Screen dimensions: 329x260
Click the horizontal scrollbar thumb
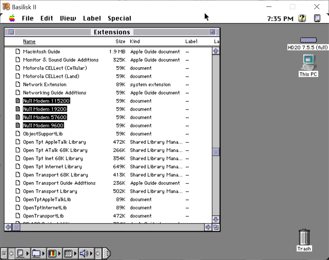tap(16, 227)
